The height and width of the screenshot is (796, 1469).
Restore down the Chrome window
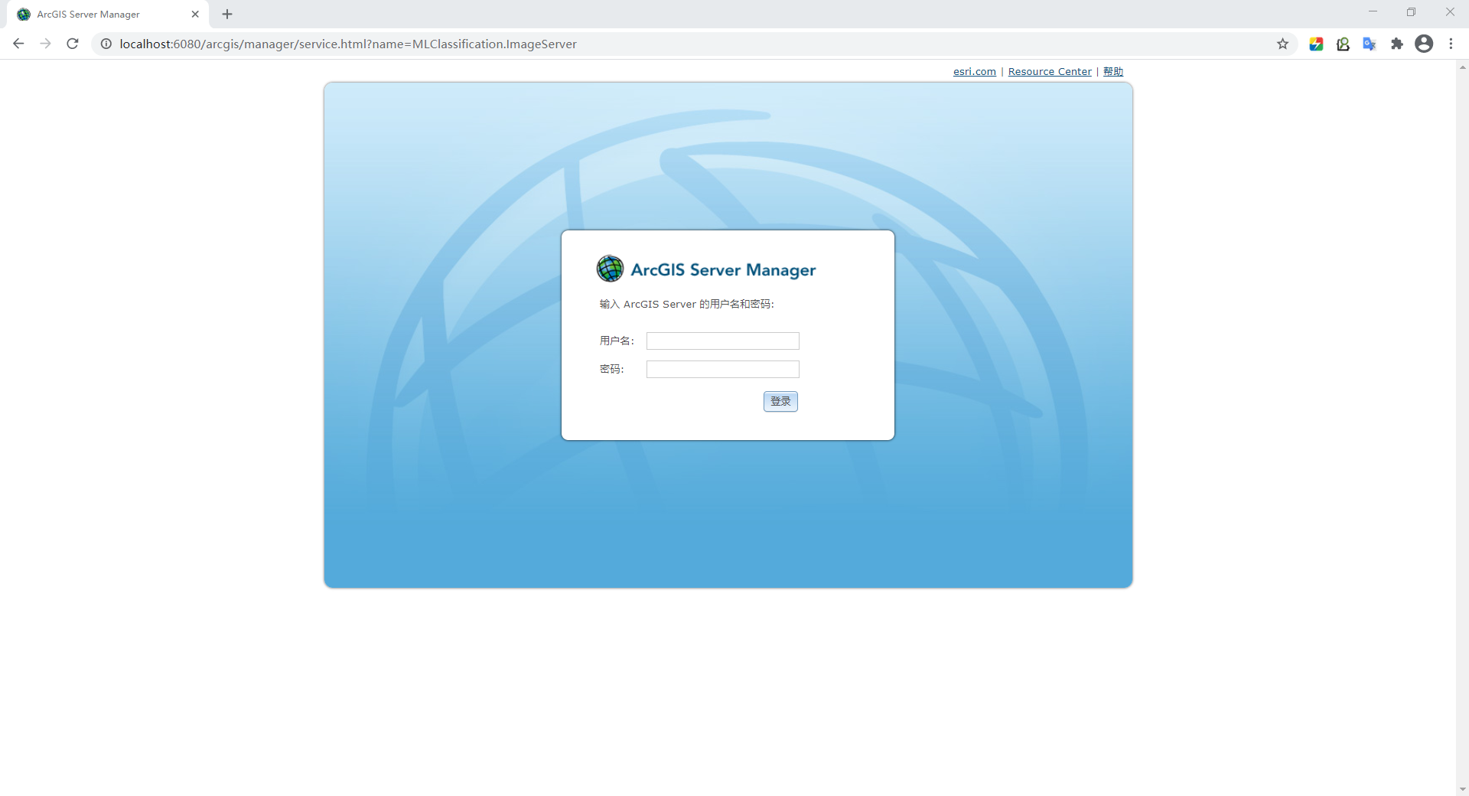tap(1411, 11)
